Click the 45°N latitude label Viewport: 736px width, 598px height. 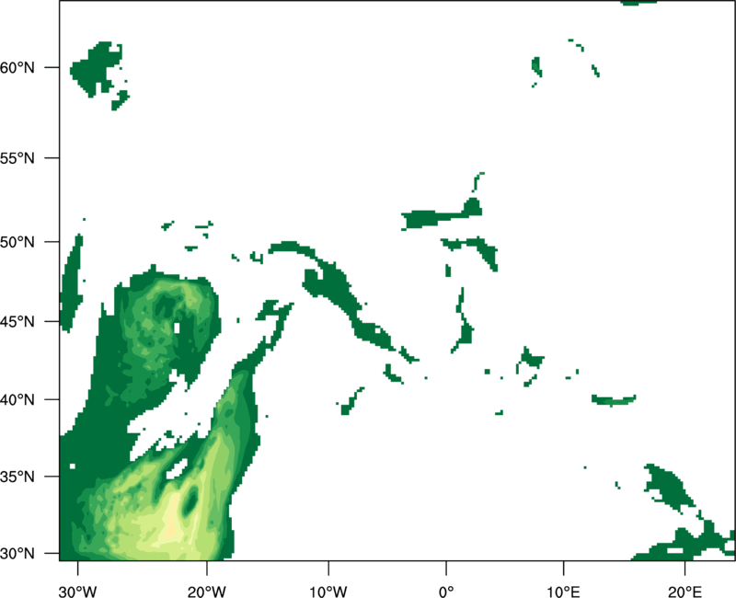click(17, 321)
